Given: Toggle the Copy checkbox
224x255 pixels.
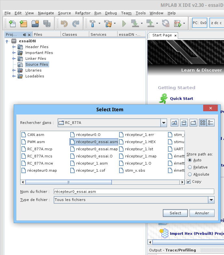Looking at the screenshot, I should (x=189, y=181).
